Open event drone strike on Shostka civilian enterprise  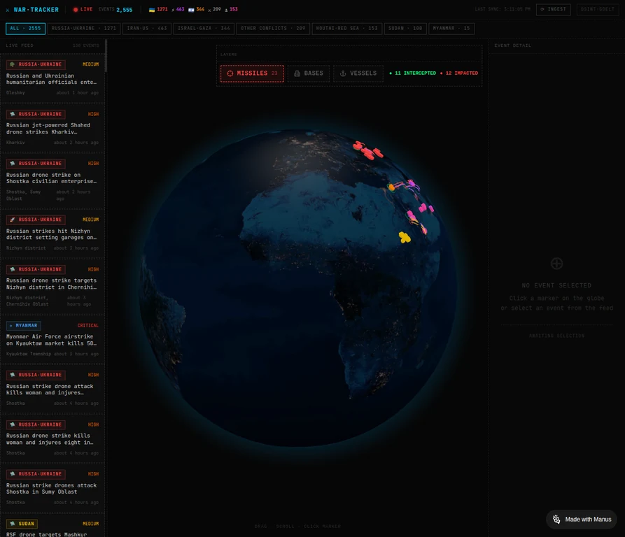pyautogui.click(x=52, y=180)
